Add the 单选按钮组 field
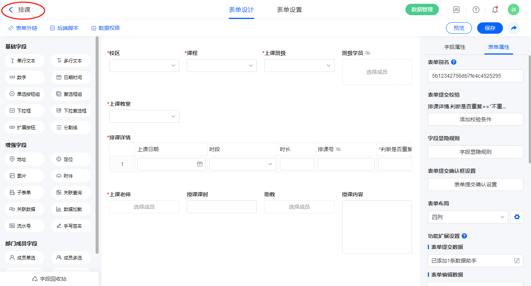This screenshot has height=286, width=531. tap(25, 94)
